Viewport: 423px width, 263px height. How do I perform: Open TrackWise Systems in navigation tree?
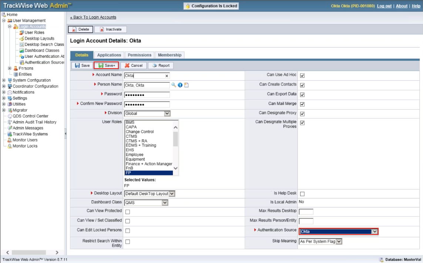pos(30,134)
